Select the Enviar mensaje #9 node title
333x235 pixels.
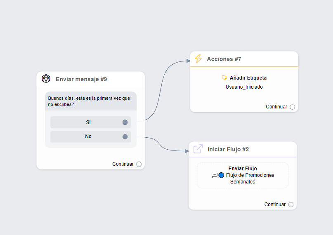tap(81, 79)
